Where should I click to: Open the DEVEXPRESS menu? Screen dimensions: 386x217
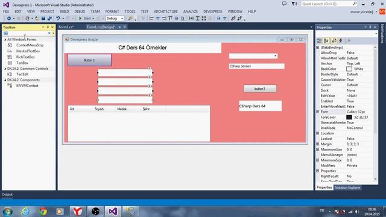(213, 11)
